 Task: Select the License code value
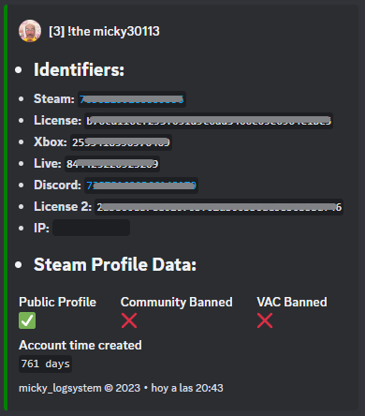click(209, 121)
